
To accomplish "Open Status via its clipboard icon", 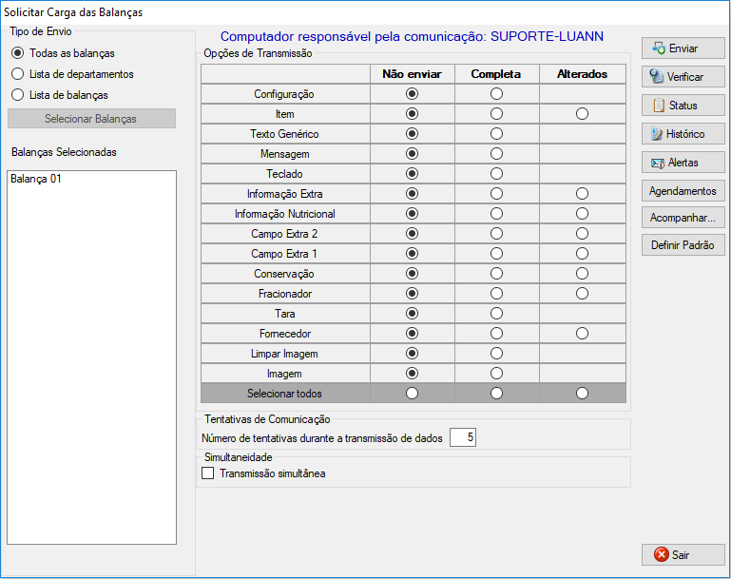I will click(659, 106).
